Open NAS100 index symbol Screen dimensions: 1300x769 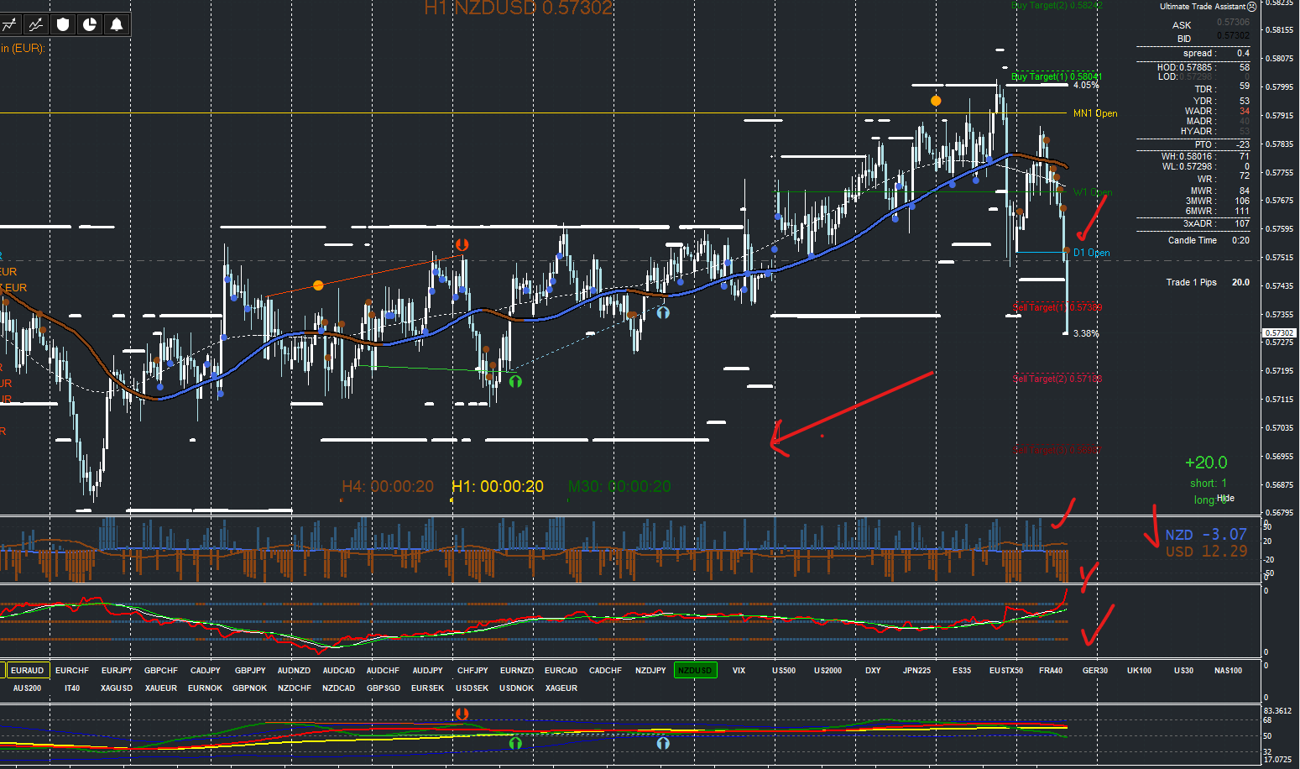pyautogui.click(x=1229, y=670)
